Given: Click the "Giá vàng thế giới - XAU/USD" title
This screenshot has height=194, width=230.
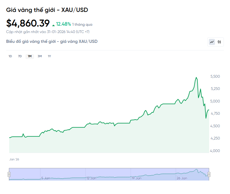Looking at the screenshot, I should click(47, 10).
